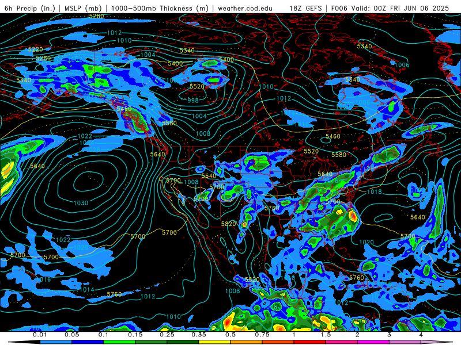Screen dimensions: 461x345
Task: Click the 0.5 legend value
Action: tap(231, 335)
